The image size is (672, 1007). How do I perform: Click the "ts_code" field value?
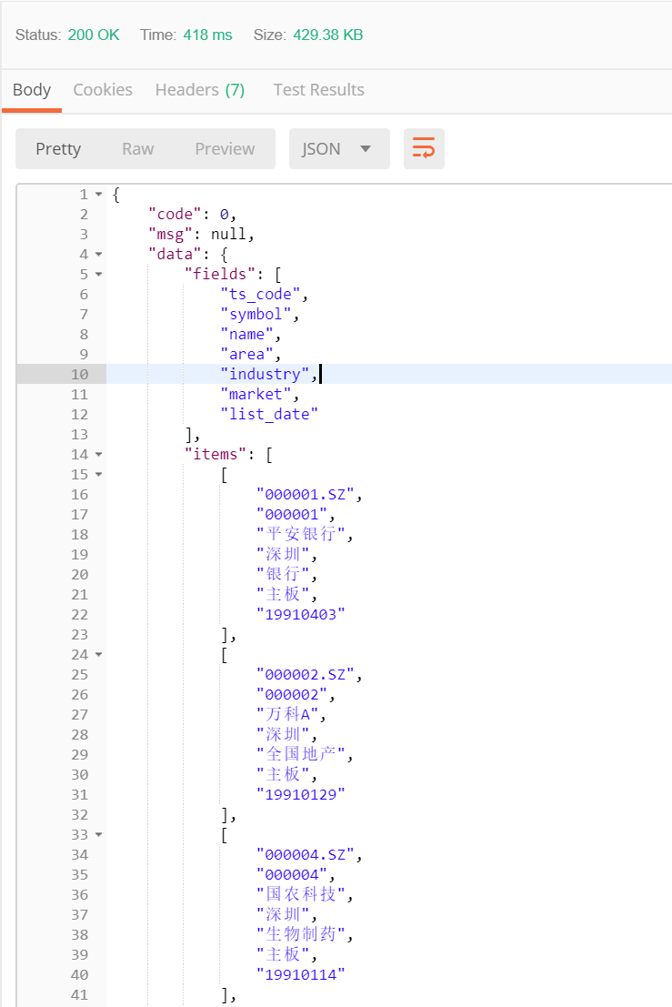[261, 294]
